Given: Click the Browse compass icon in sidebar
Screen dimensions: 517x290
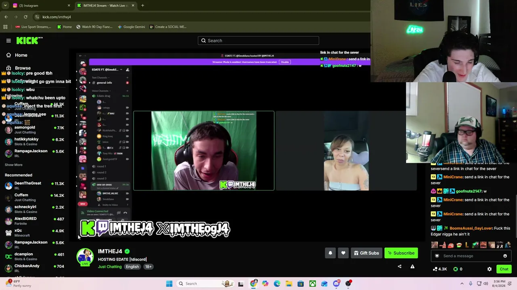Looking at the screenshot, I should (8, 68).
